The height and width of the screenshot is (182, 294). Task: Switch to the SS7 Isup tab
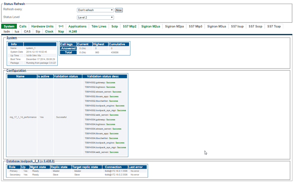pos(237,26)
